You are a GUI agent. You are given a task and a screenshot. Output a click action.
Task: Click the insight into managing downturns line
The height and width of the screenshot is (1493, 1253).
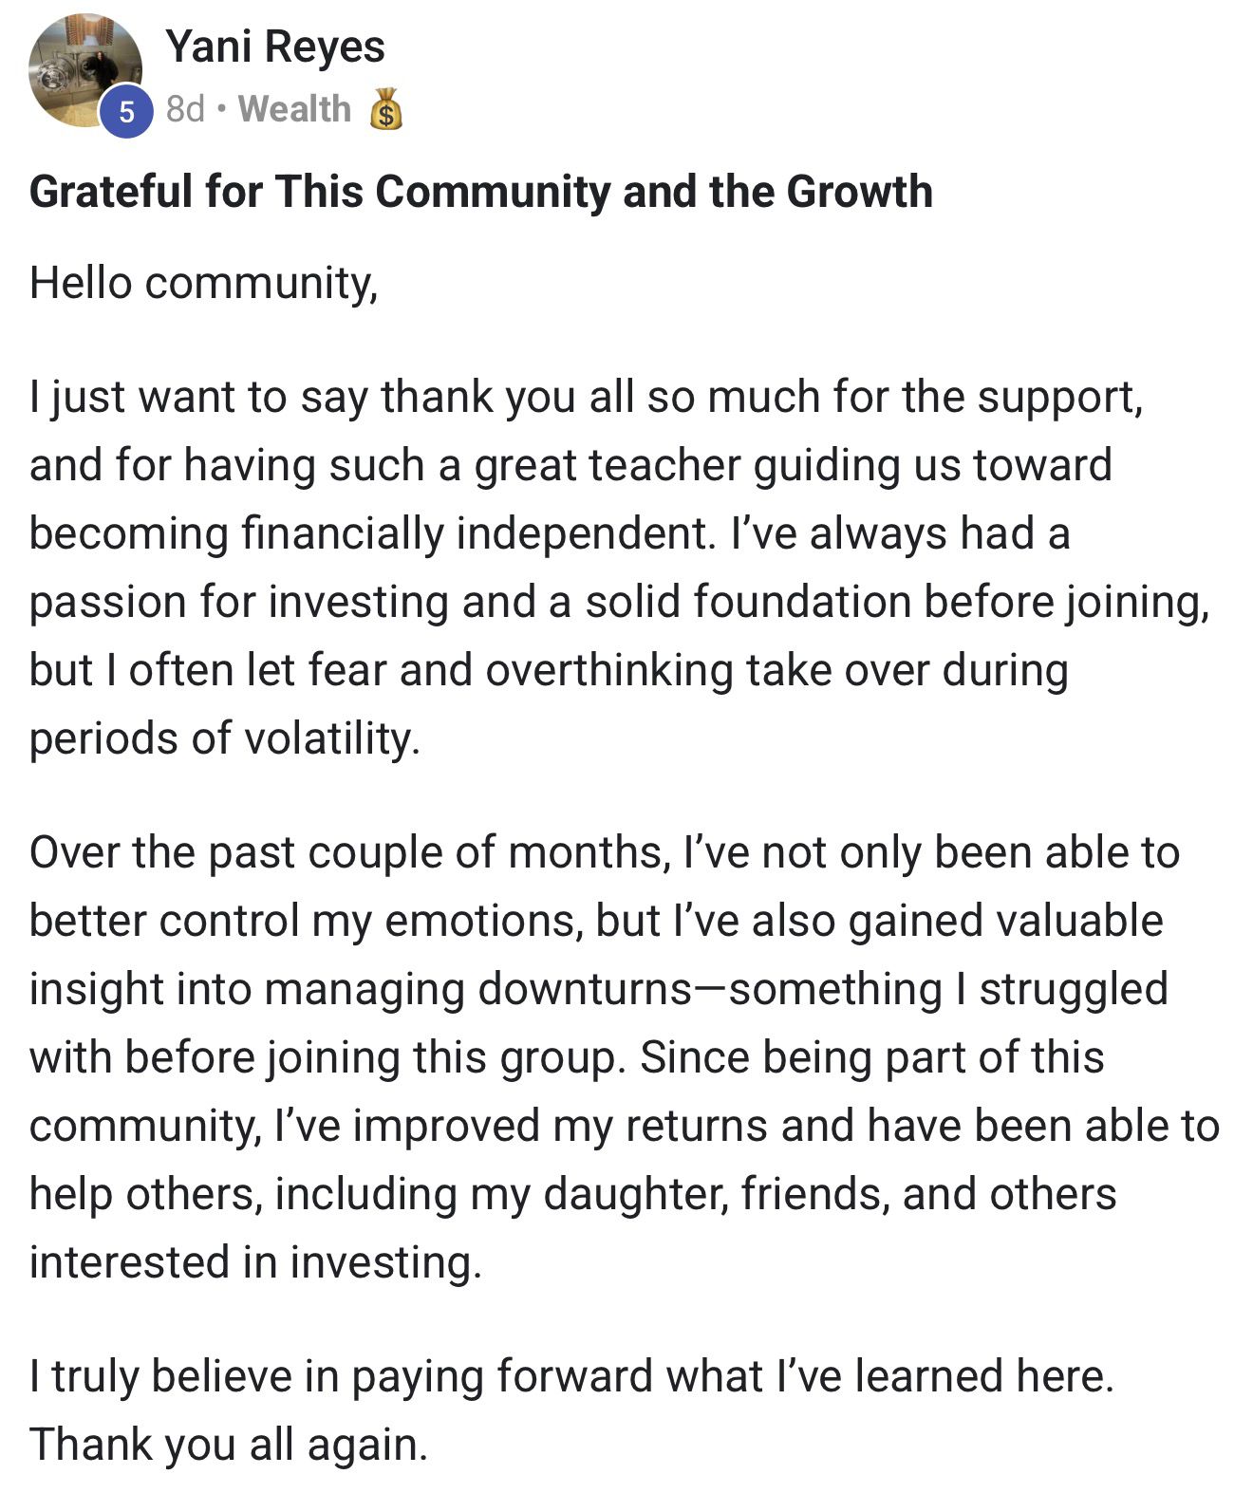click(598, 989)
